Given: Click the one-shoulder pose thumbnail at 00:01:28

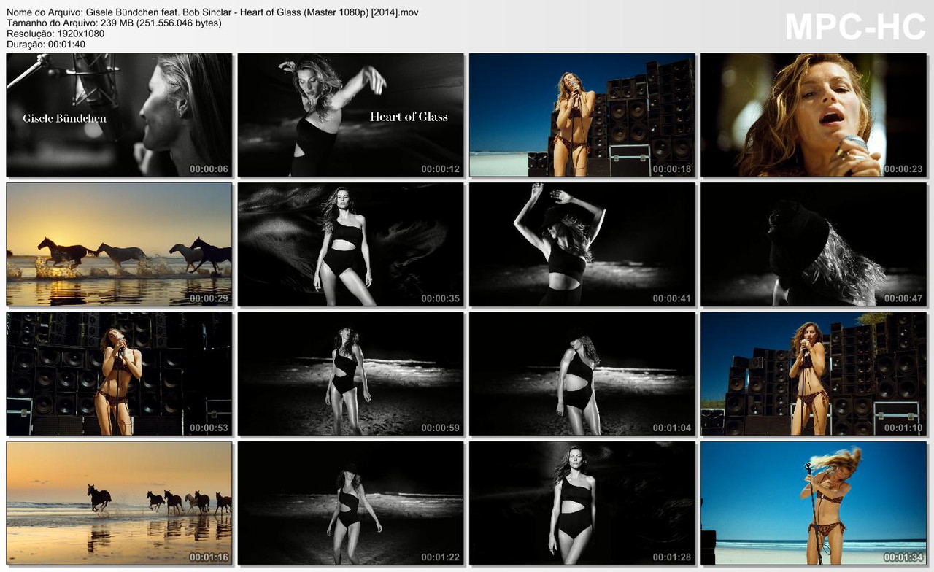Looking at the screenshot, I should (x=582, y=503).
